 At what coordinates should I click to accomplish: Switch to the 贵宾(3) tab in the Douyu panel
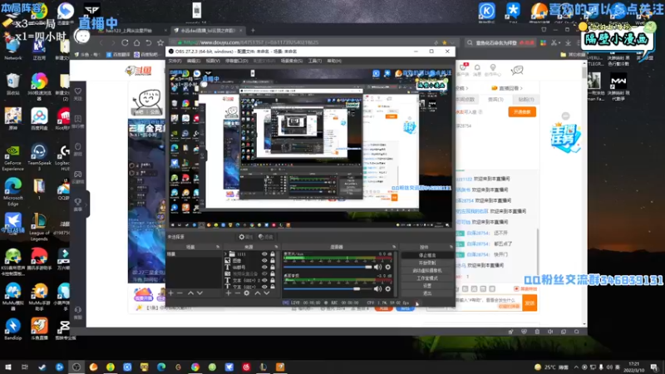[495, 100]
